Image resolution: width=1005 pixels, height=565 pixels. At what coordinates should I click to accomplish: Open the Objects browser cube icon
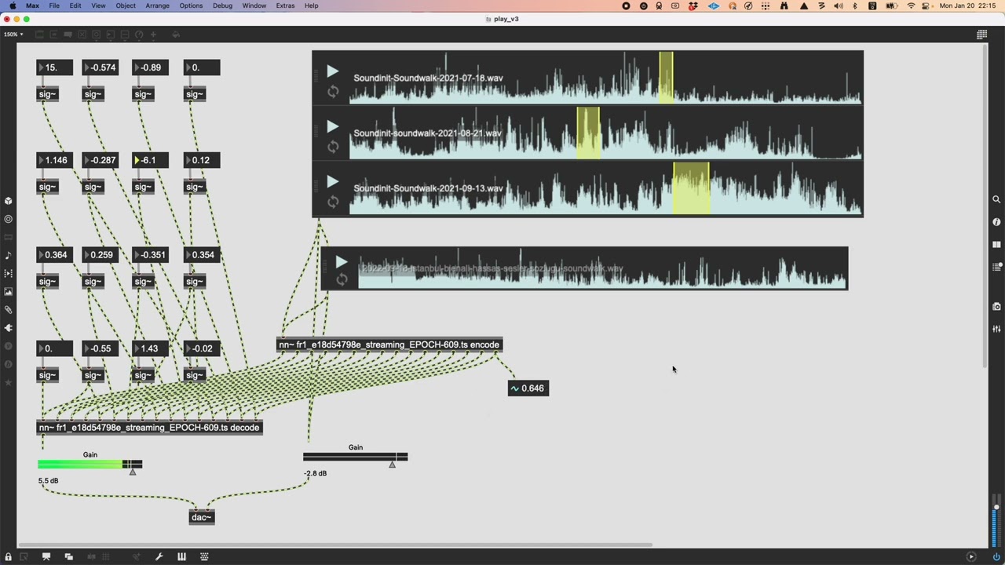pos(9,201)
